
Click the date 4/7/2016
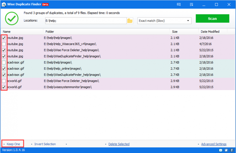click(205, 44)
